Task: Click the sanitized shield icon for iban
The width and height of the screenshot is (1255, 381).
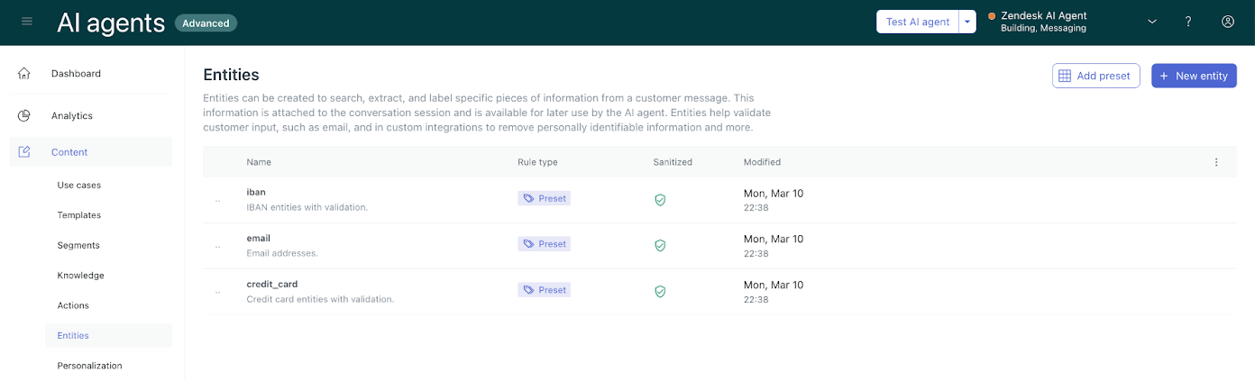Action: click(x=660, y=199)
